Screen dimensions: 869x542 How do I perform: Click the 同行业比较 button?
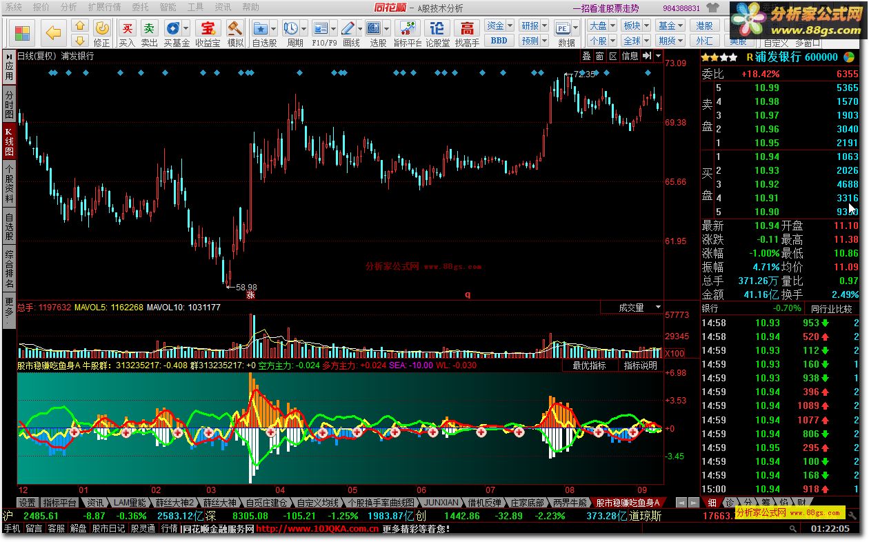[831, 309]
